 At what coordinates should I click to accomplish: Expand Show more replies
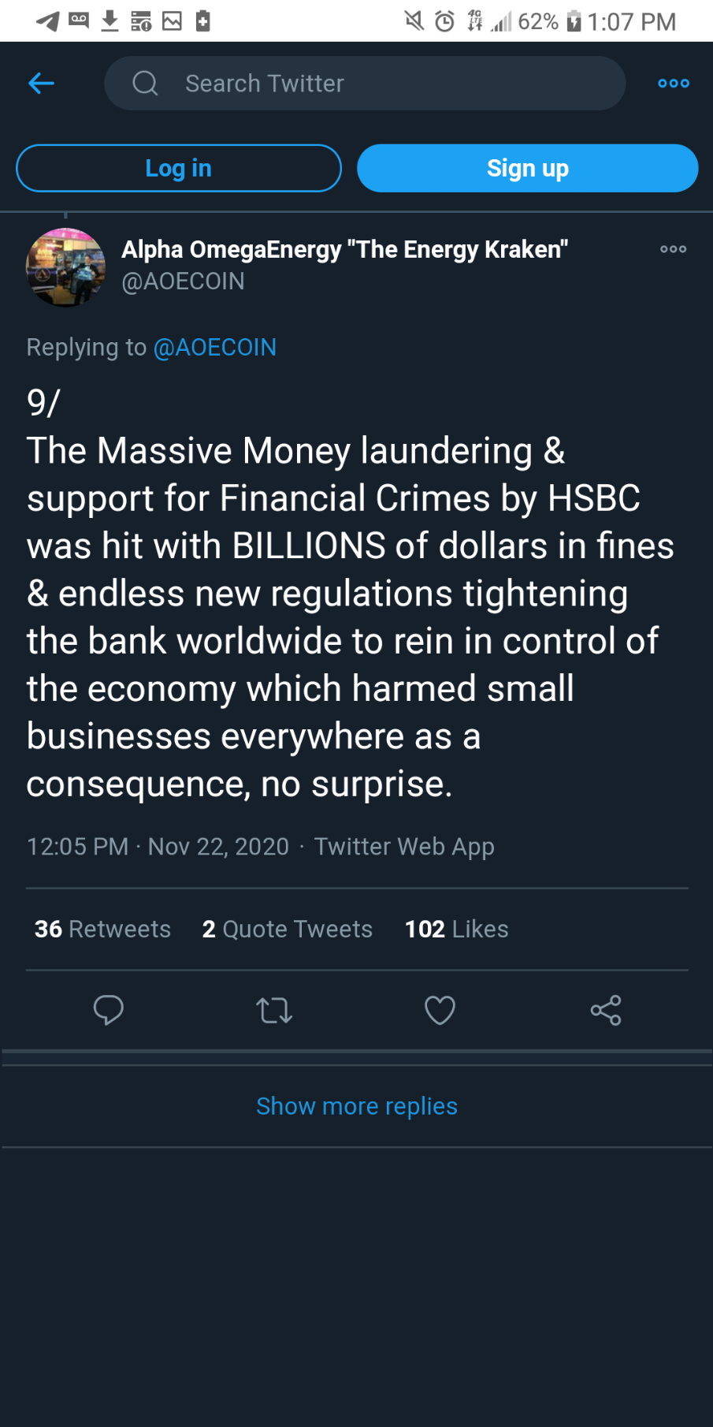(x=356, y=1106)
